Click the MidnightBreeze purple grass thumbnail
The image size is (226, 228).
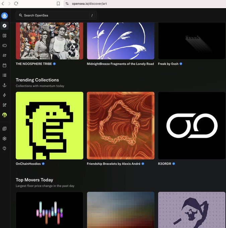[121, 41]
